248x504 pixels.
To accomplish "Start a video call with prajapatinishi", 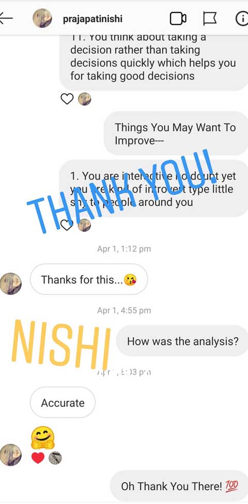I will click(178, 19).
